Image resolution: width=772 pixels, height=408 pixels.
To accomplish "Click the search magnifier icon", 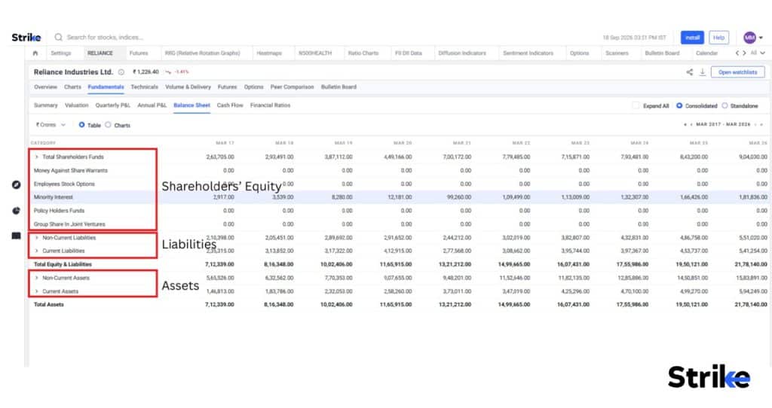I will pyautogui.click(x=59, y=38).
